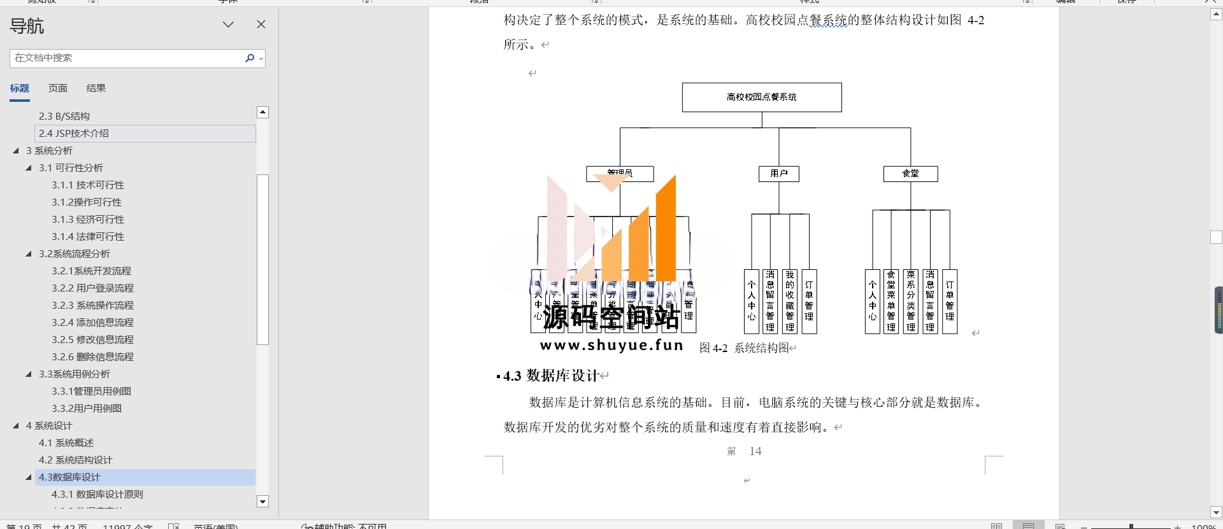Click 菜系分类管理 box in diagram
This screenshot has height=529, width=1223.
(911, 302)
